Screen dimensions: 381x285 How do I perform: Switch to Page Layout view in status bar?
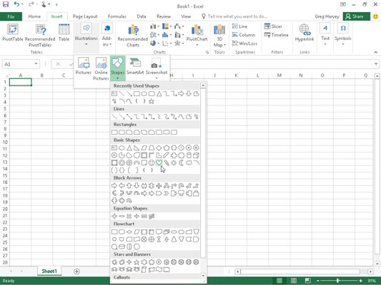tap(294, 281)
